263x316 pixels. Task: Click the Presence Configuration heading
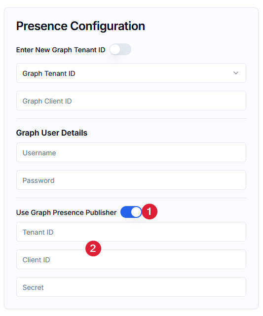point(80,26)
